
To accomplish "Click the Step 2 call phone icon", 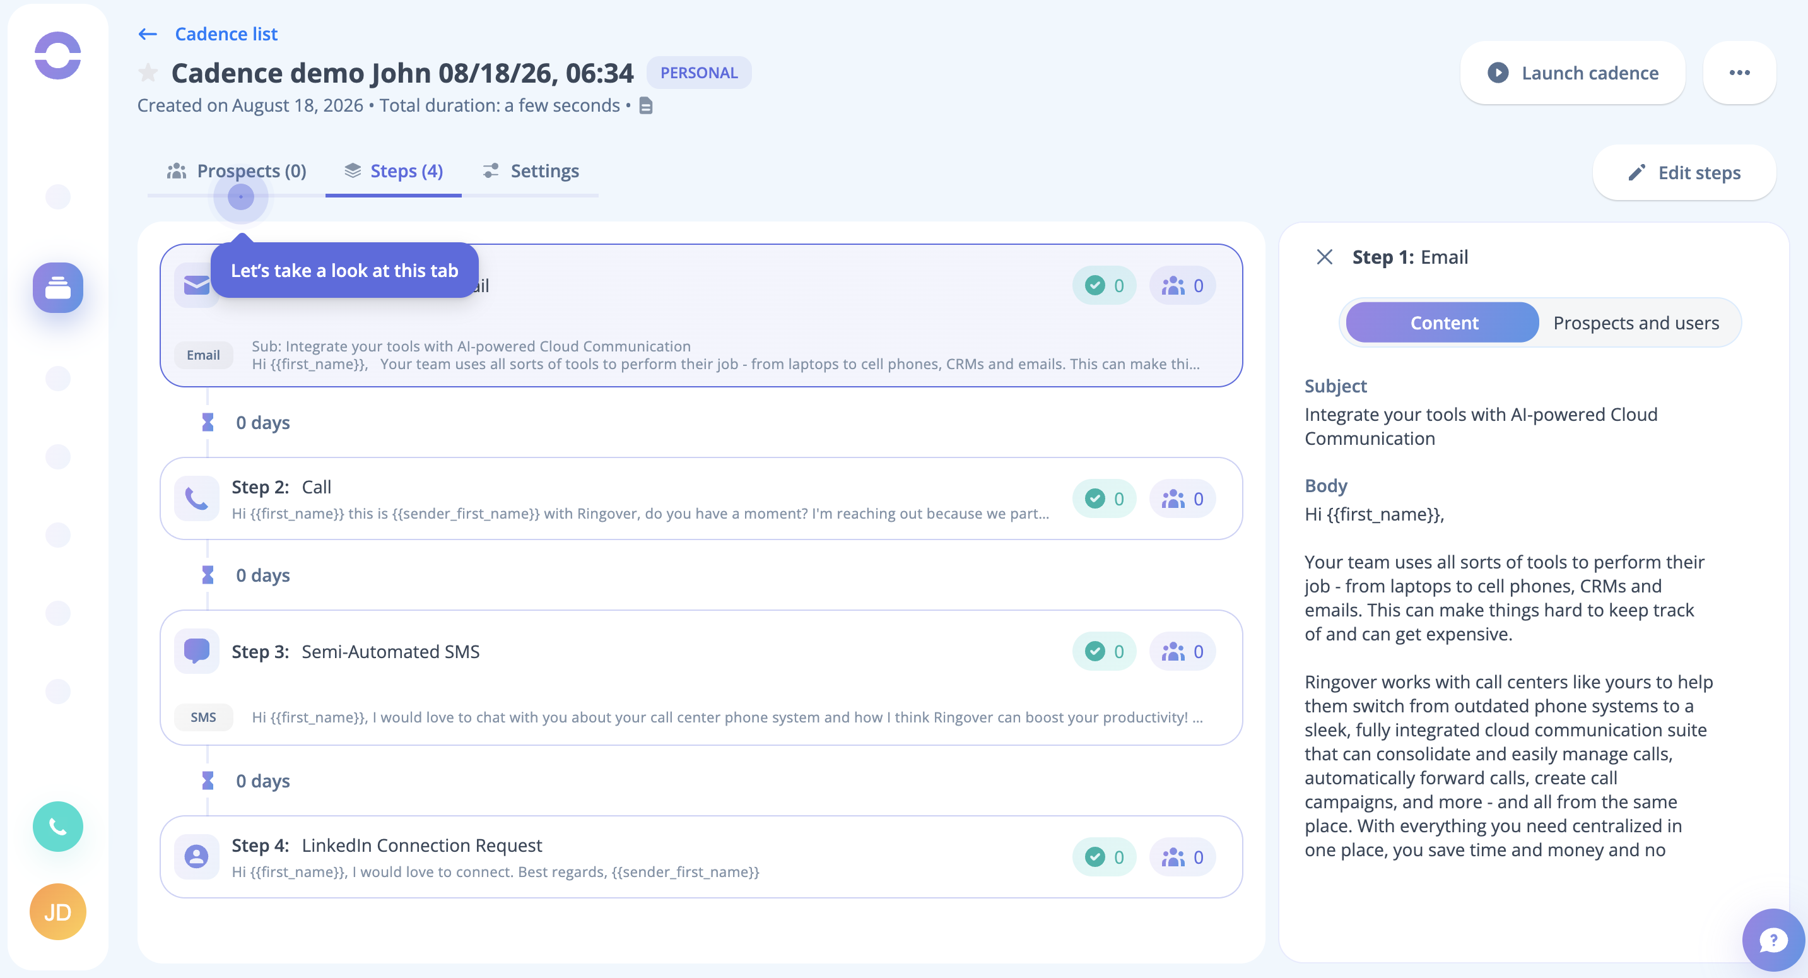I will click(x=197, y=498).
